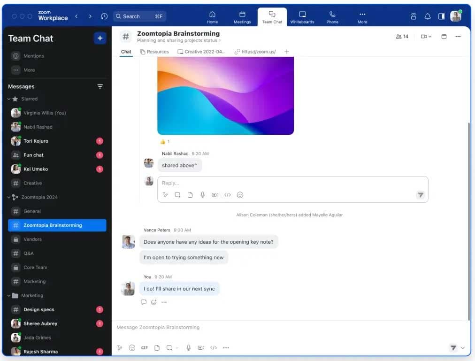Switch to the Resources tab
The width and height of the screenshot is (475, 361).
click(x=154, y=52)
